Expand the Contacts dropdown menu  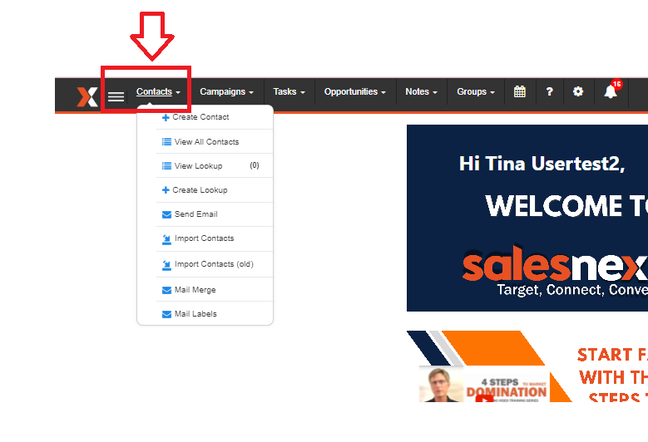tap(158, 92)
